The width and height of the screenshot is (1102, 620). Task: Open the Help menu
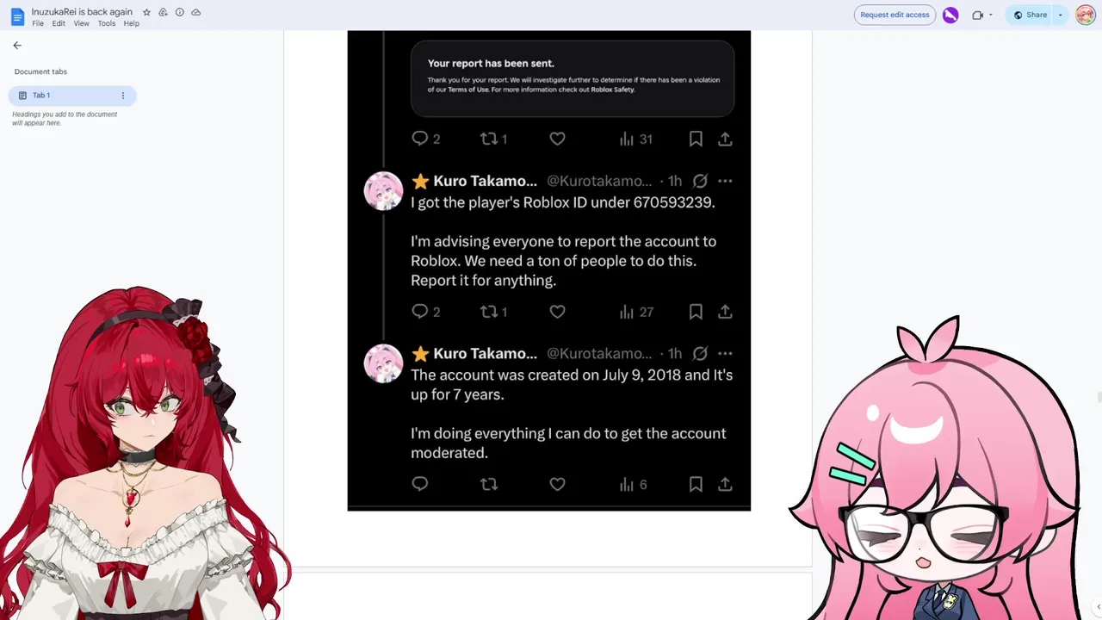pyautogui.click(x=131, y=23)
